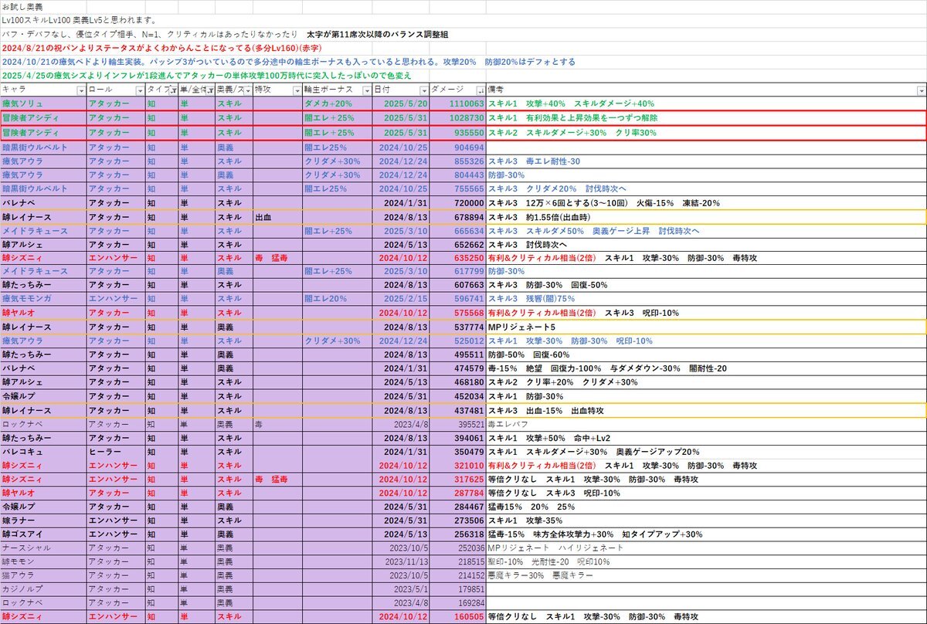Select the character cell 姉モモン
This screenshot has height=624, width=927.
[x=42, y=562]
